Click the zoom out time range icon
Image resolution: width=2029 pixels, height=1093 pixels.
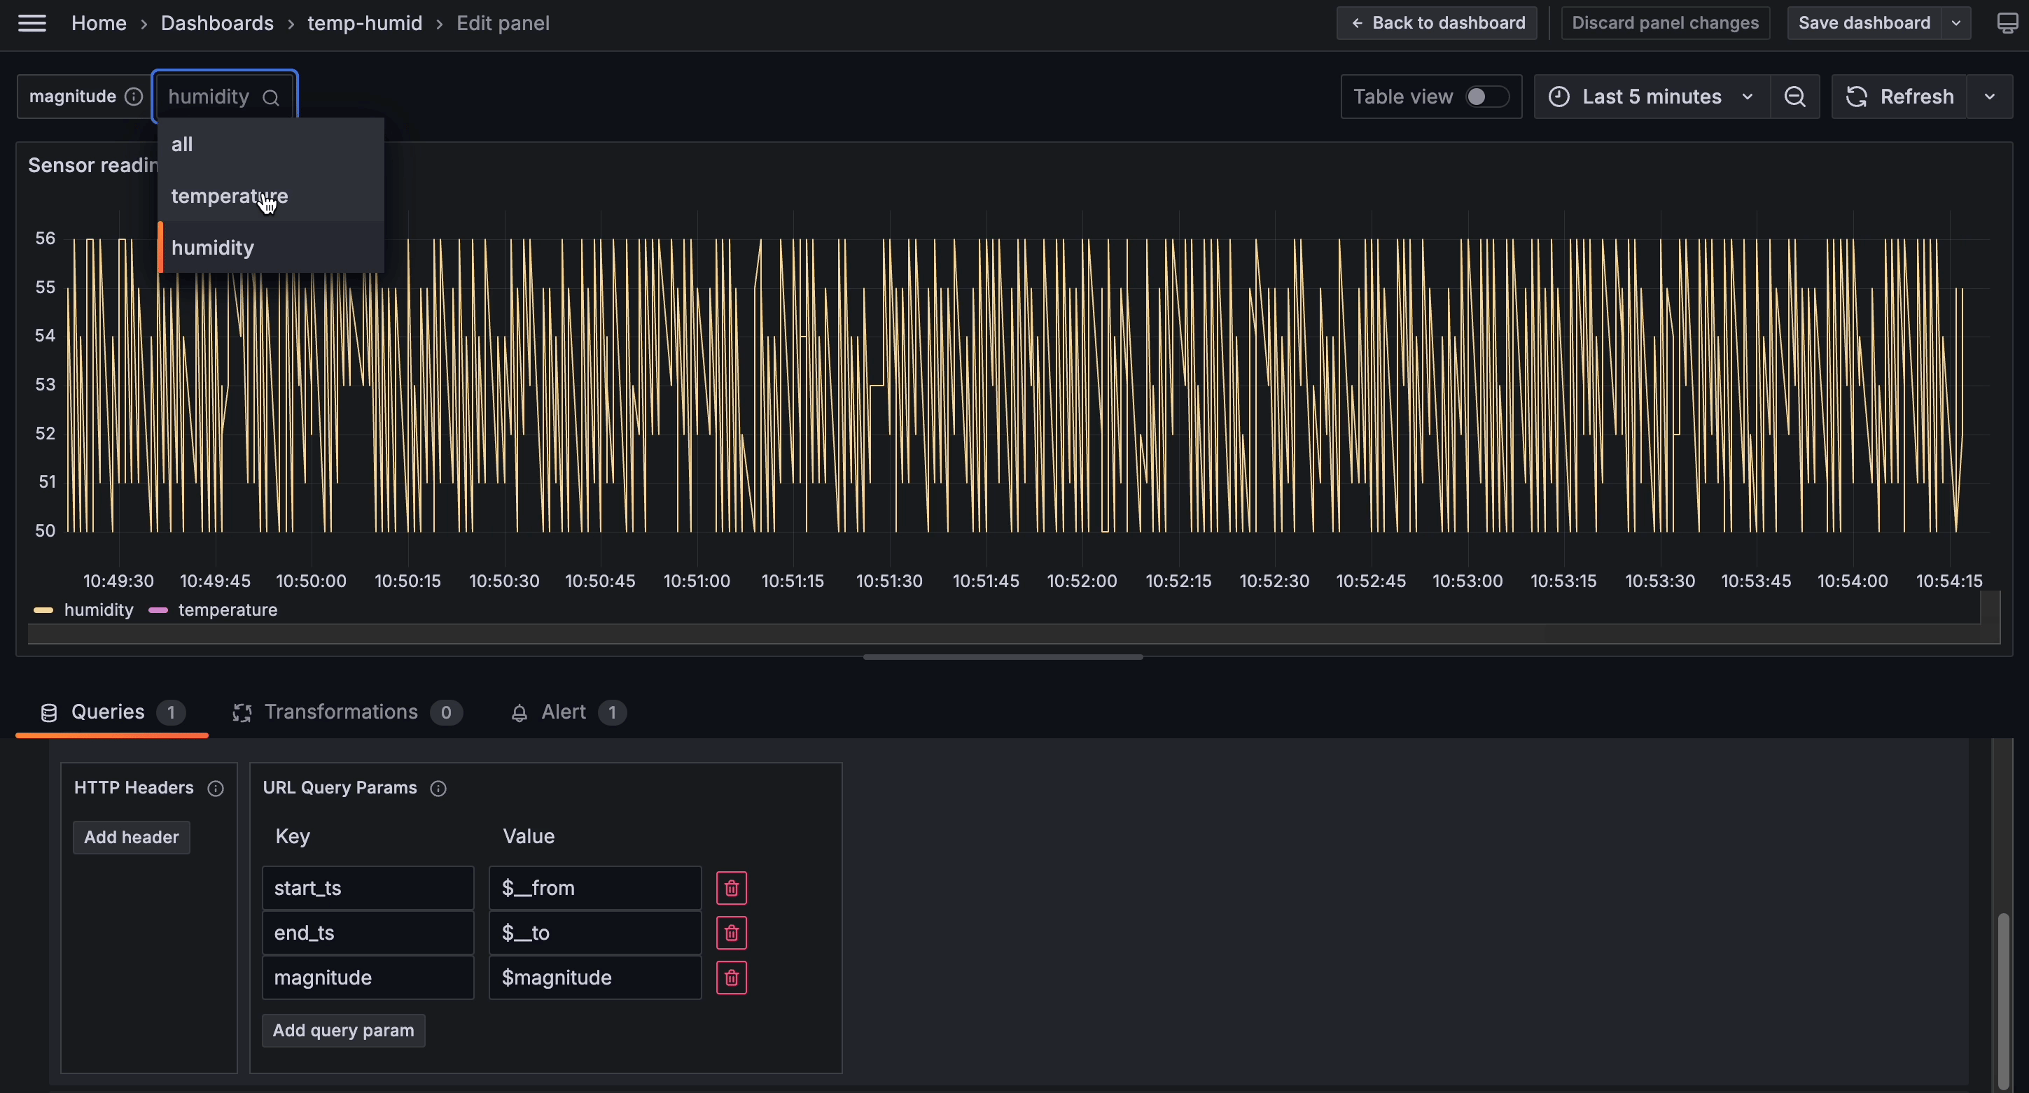pos(1794,97)
